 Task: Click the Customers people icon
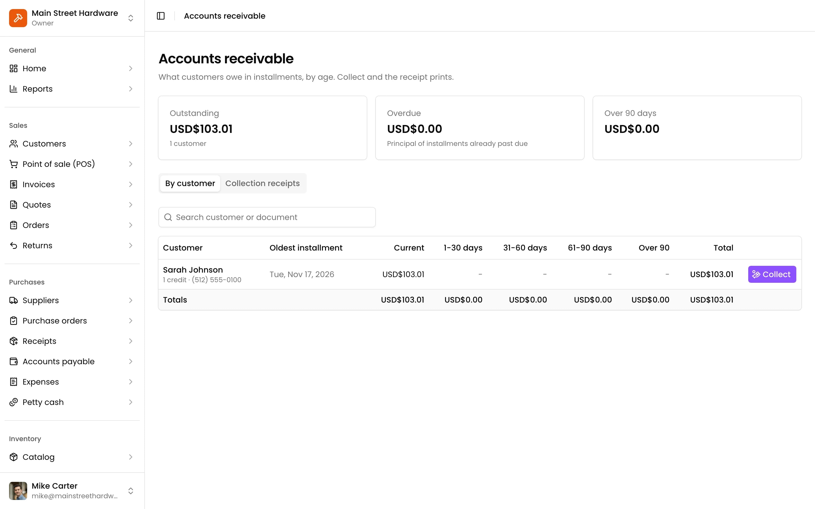point(14,144)
